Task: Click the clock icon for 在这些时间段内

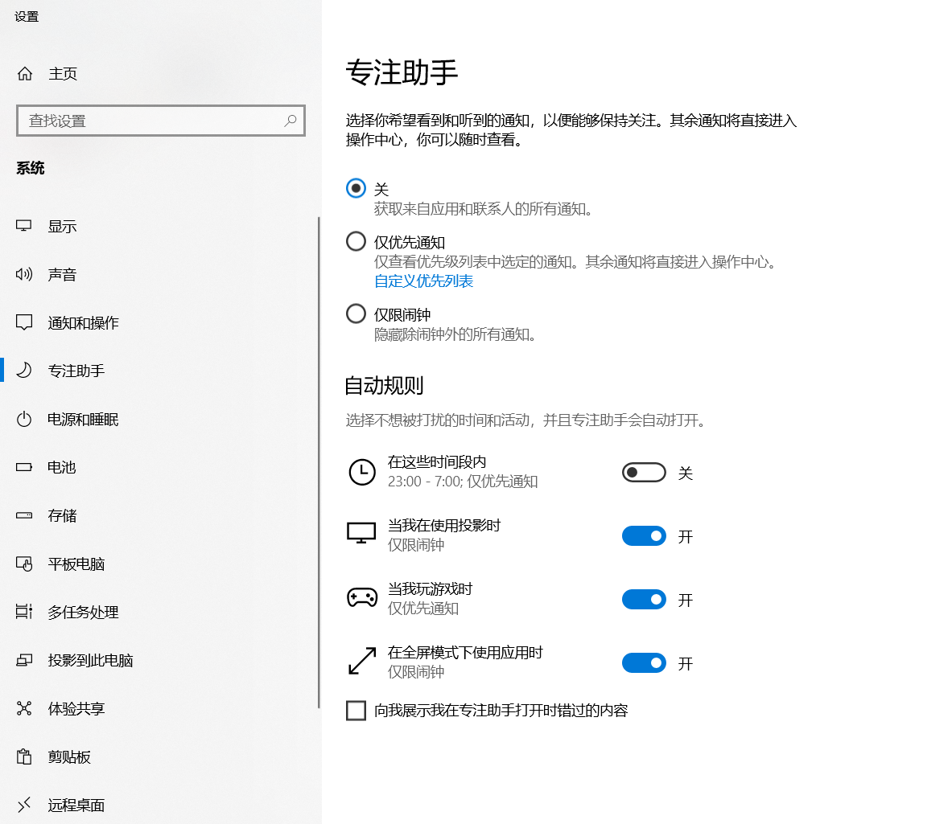Action: [x=362, y=472]
